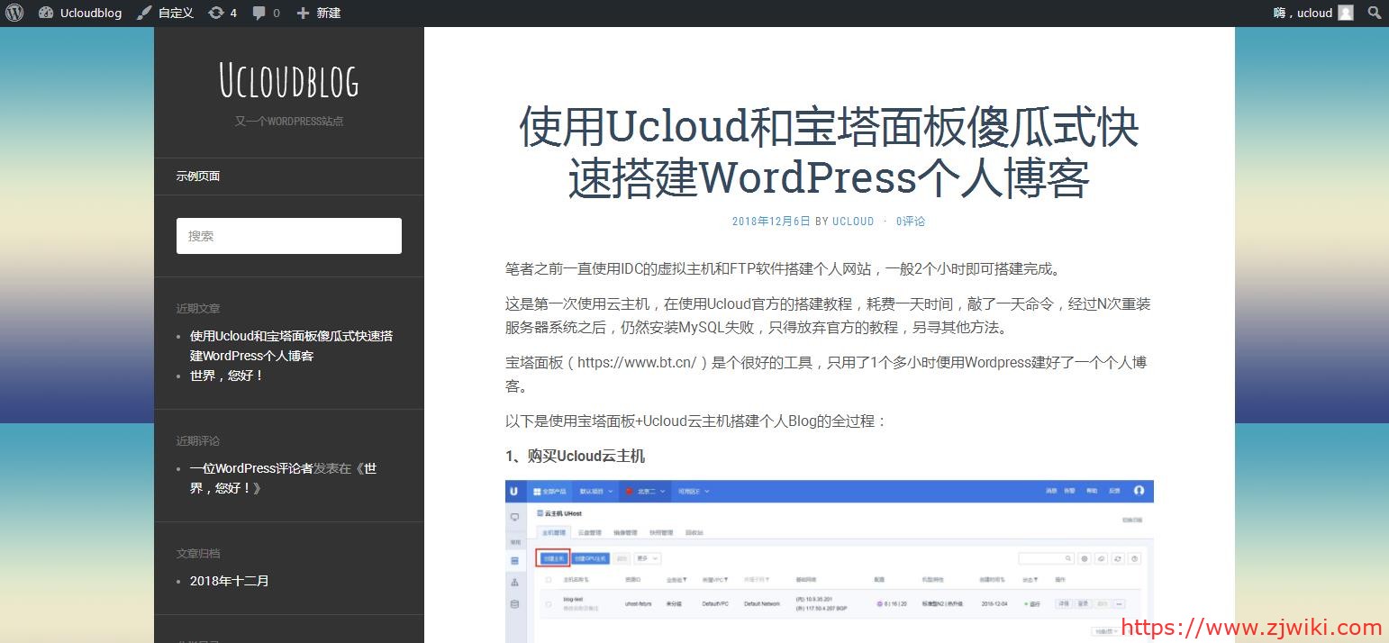Open the Ucloudblog dashboard gauge icon

46,13
